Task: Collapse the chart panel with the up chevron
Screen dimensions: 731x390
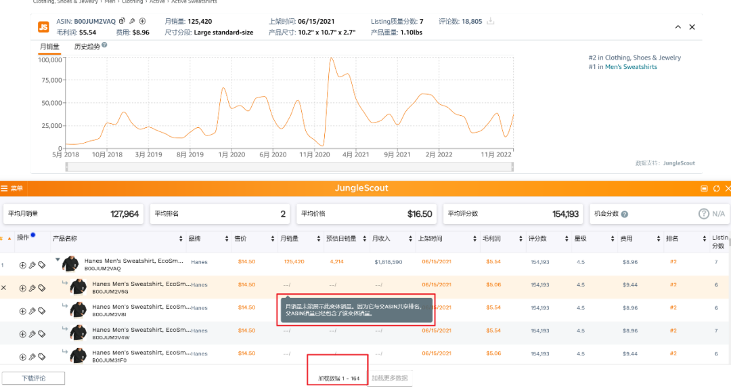Action: (x=678, y=27)
